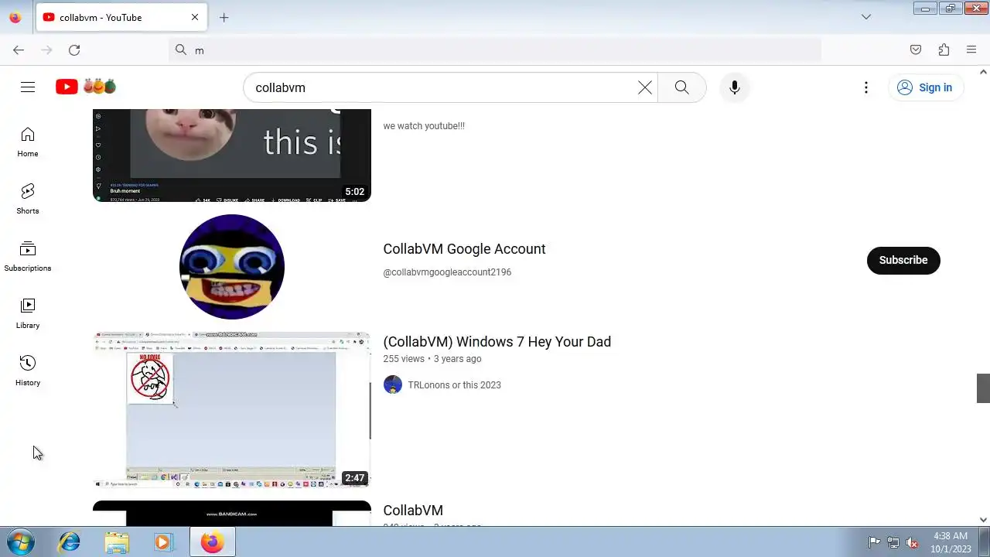Open CollabVM Google Account channel avatar
990x557 pixels.
[232, 267]
